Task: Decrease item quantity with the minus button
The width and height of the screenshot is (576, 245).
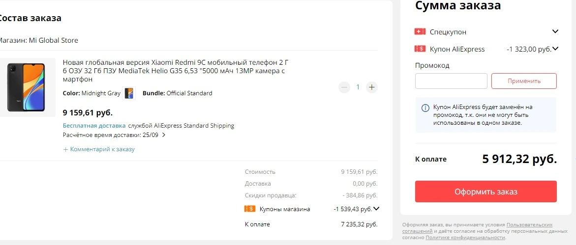Action: [x=344, y=87]
